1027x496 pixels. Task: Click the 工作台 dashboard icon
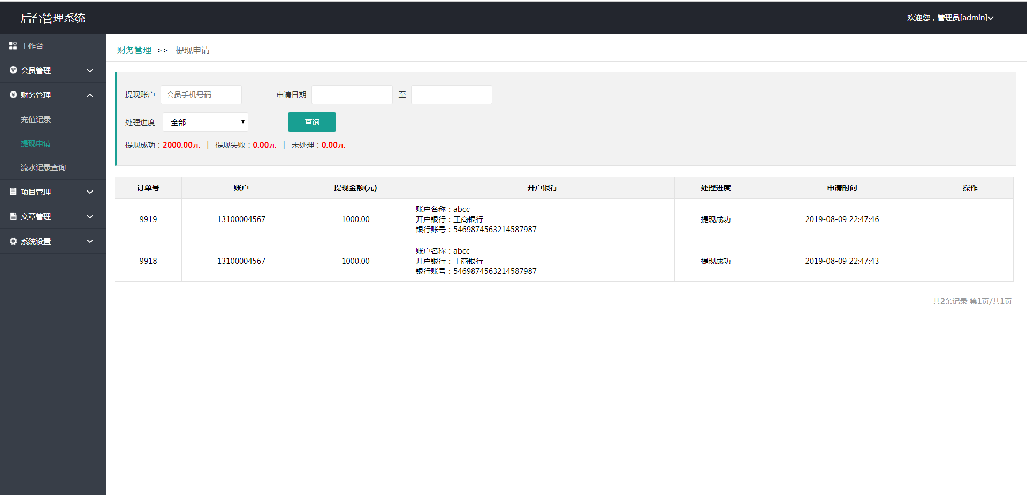(x=13, y=46)
